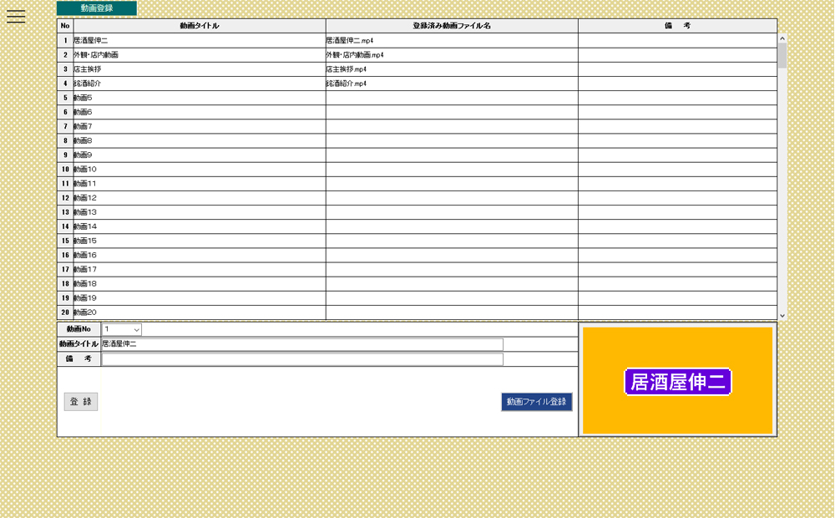Click the scrollbar up arrow of the table

pyautogui.click(x=782, y=38)
